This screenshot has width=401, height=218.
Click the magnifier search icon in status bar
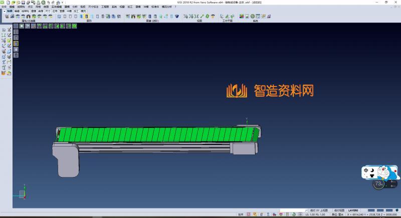[x=306, y=210]
